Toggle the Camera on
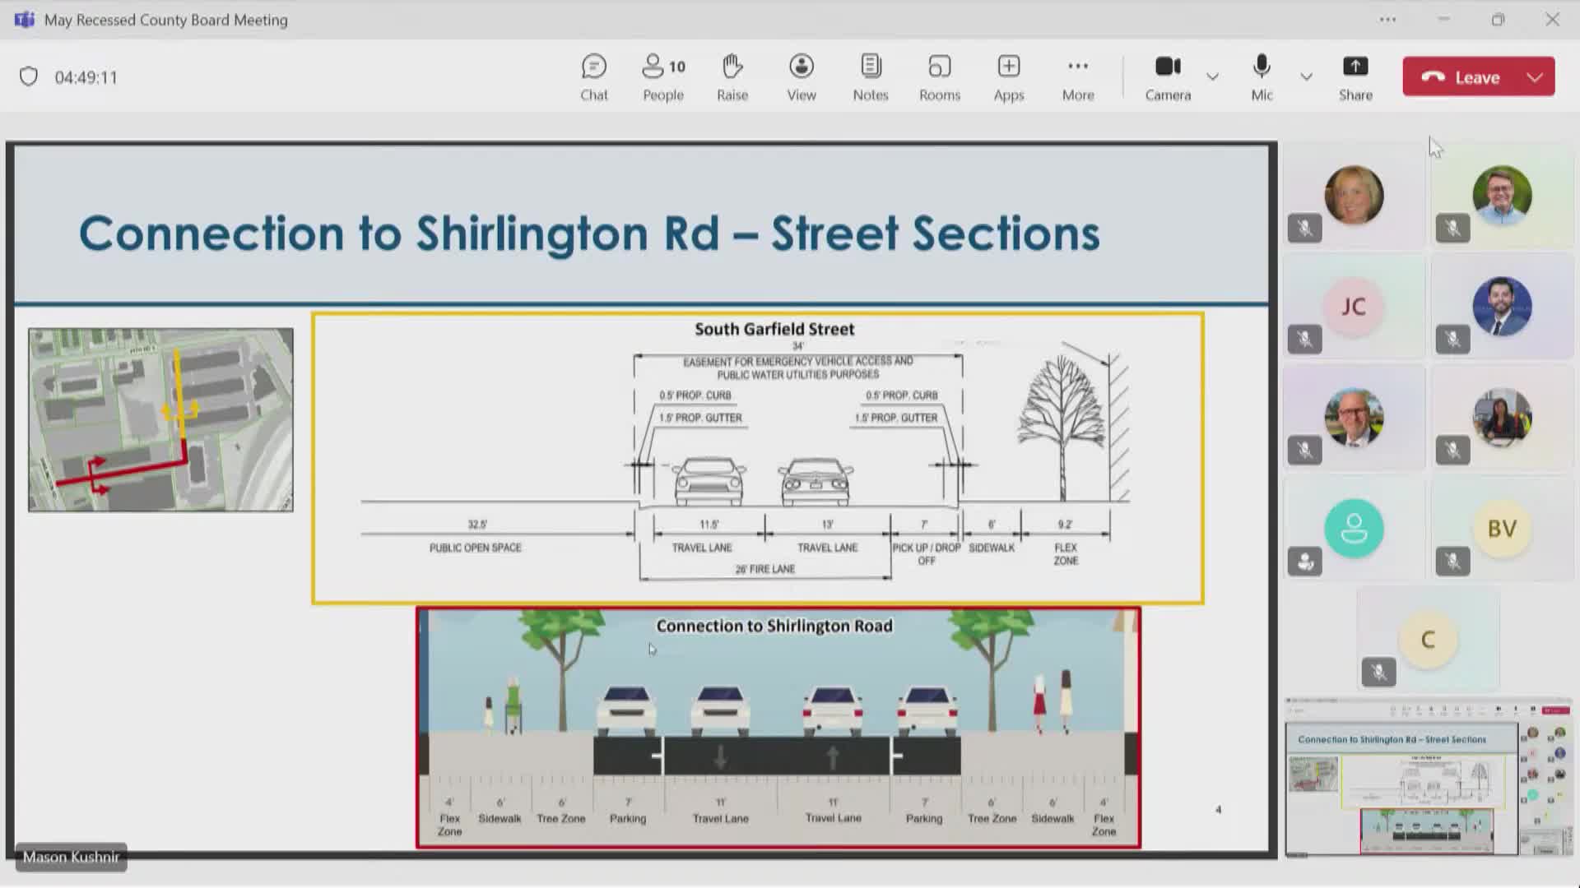Screen dimensions: 1580x888 [x=1167, y=77]
